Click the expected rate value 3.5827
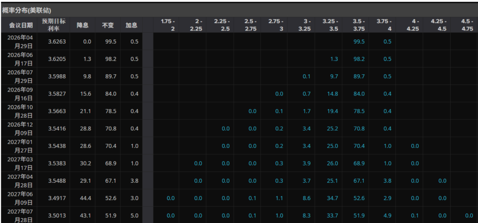Image resolution: width=478 pixels, height=223 pixels. click(56, 94)
